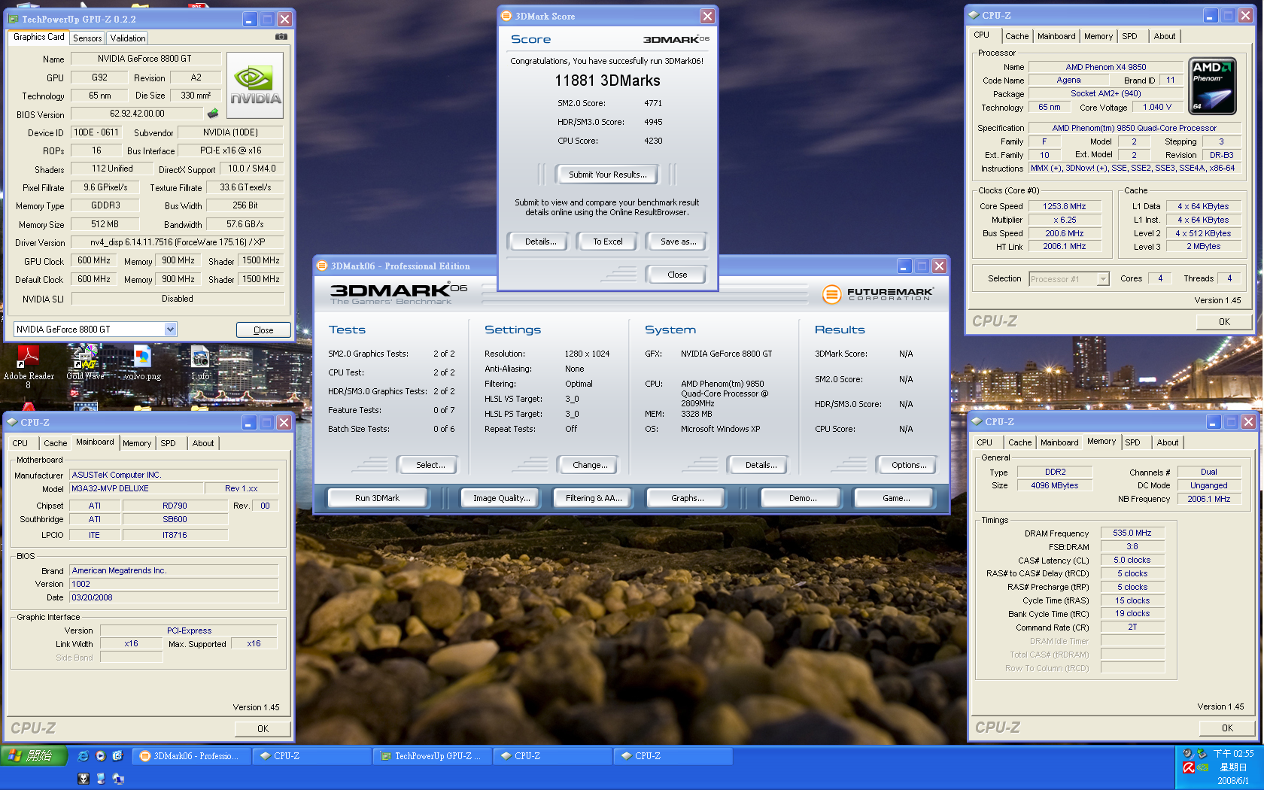Open About tab in bottom-right CPU-Z window
The height and width of the screenshot is (790, 1264).
[x=1168, y=442]
